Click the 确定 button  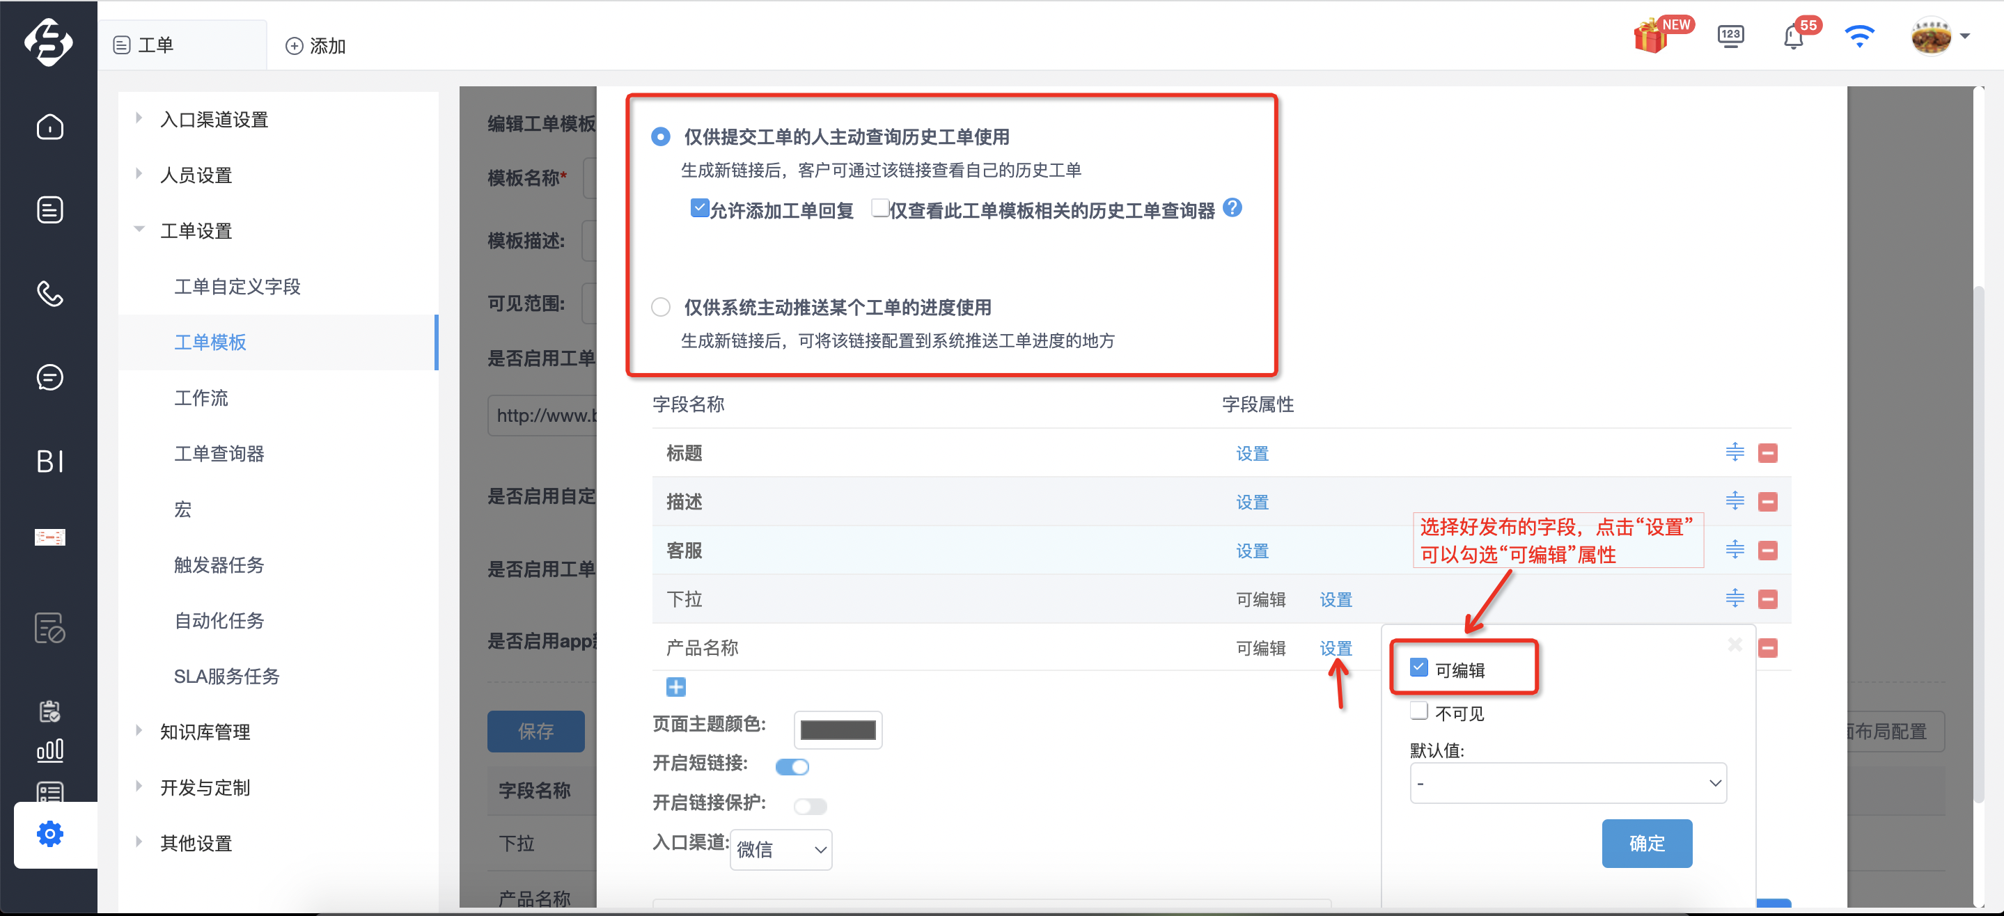click(x=1647, y=843)
